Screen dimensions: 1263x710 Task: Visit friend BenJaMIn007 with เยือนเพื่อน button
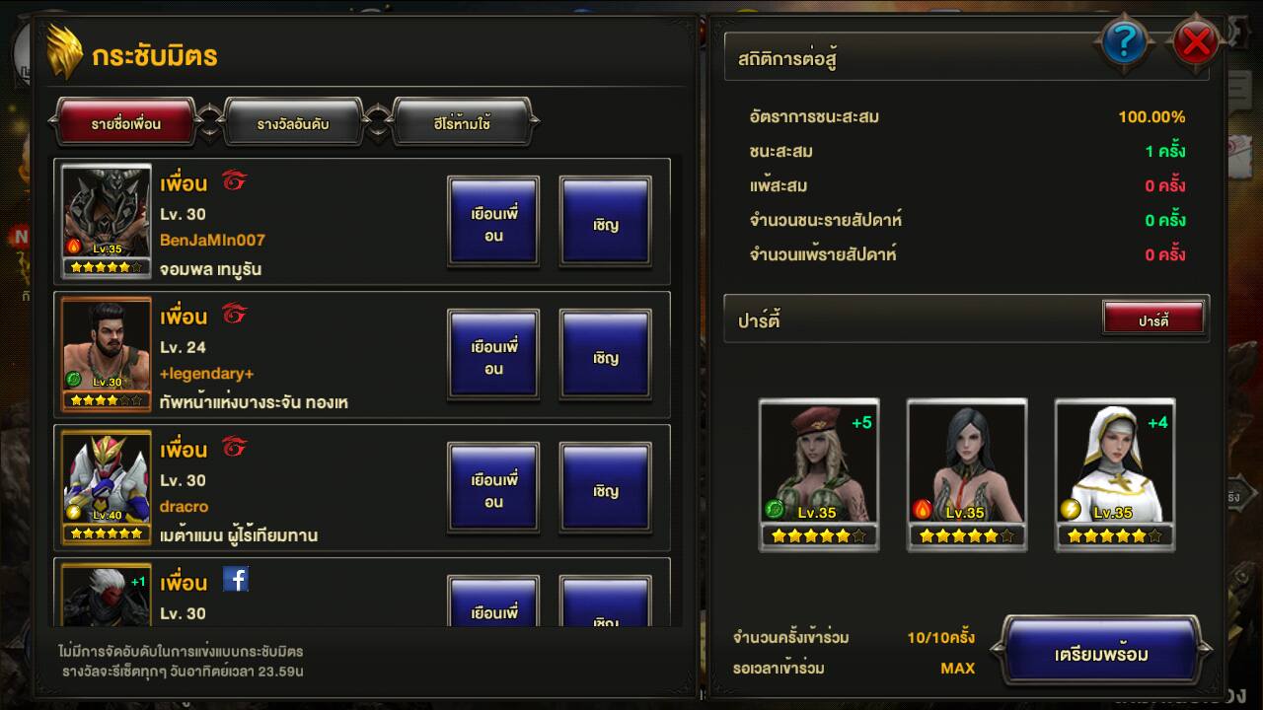click(x=493, y=223)
